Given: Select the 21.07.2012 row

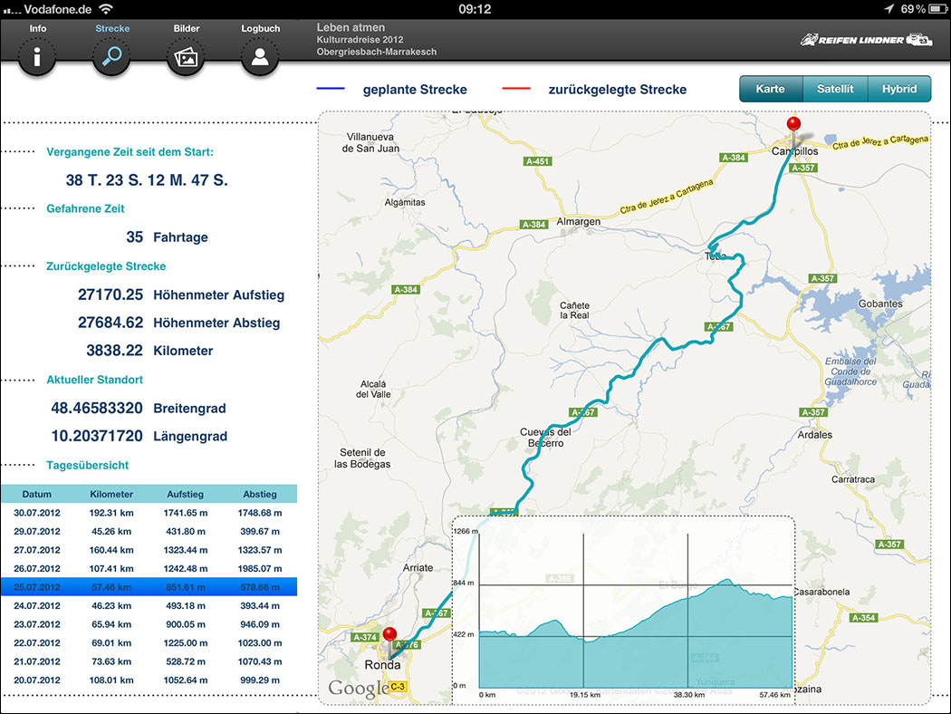Looking at the screenshot, I should [x=149, y=661].
